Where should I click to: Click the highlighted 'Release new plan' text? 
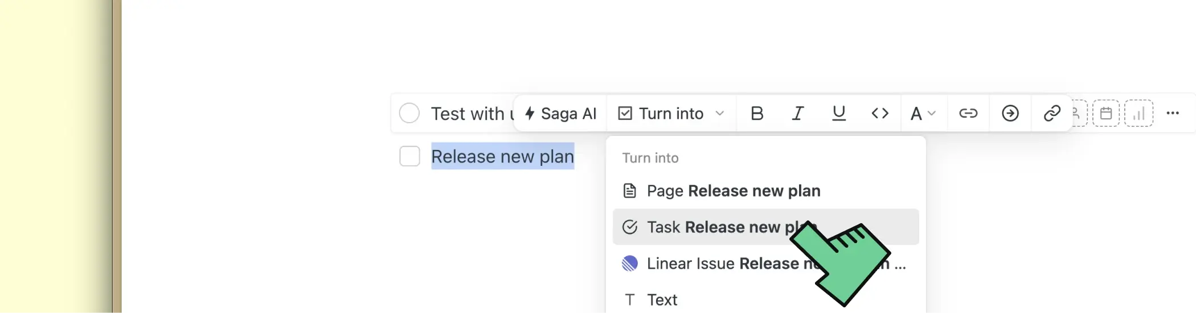(x=502, y=156)
